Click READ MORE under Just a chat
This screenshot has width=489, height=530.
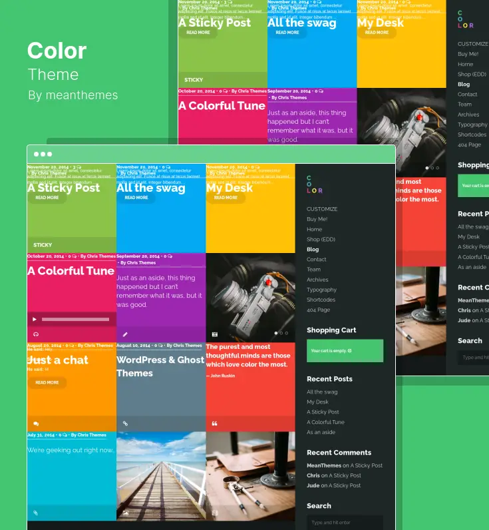[x=47, y=383]
